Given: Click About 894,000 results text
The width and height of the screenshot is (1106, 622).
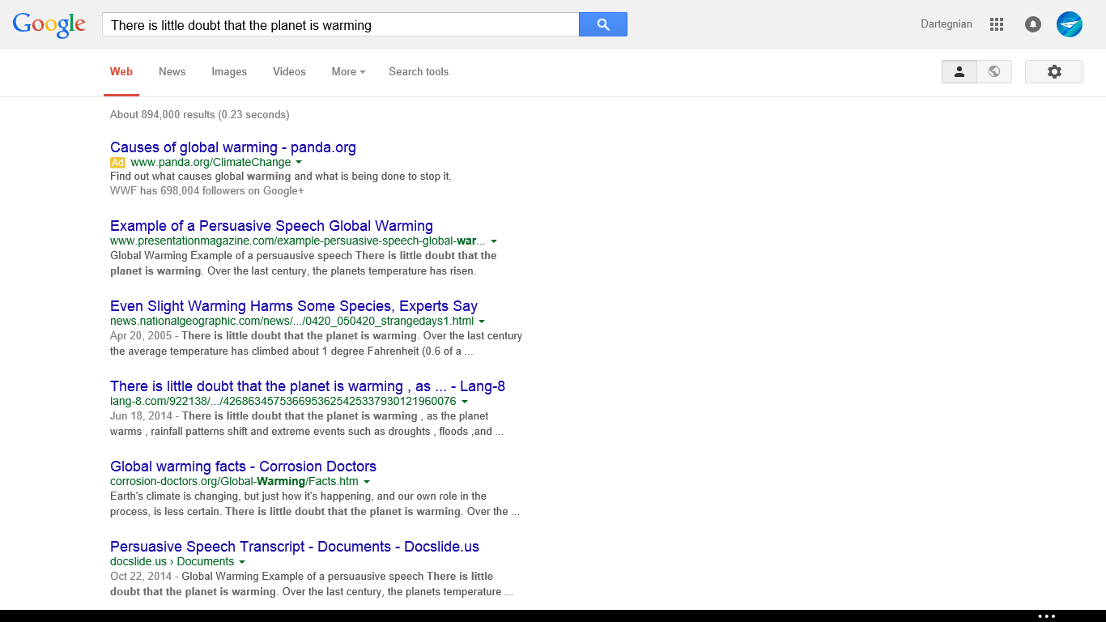Looking at the screenshot, I should point(199,115).
